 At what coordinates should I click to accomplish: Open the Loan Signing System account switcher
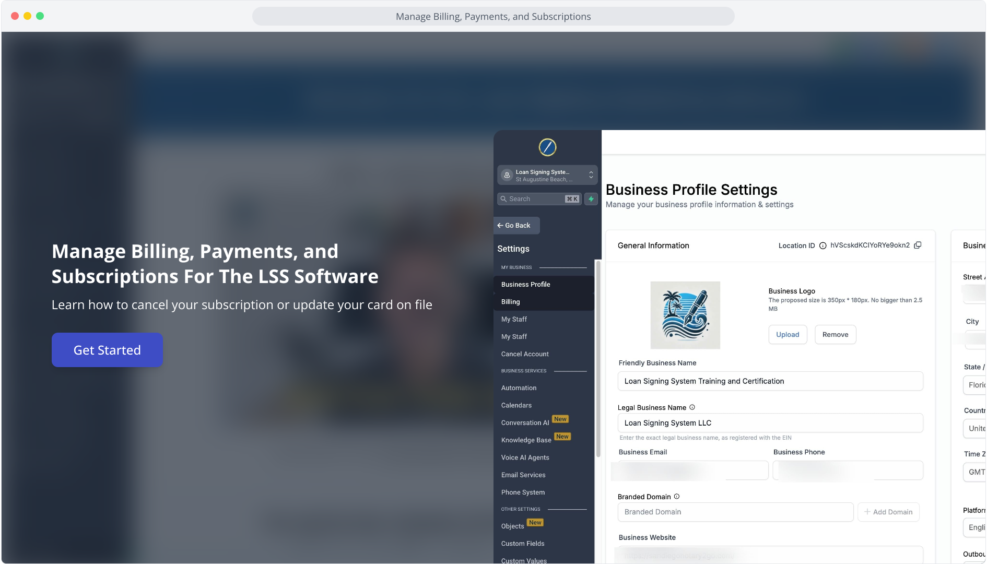click(x=547, y=175)
